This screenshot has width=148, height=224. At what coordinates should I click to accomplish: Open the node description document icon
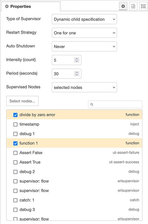pos(133,6)
